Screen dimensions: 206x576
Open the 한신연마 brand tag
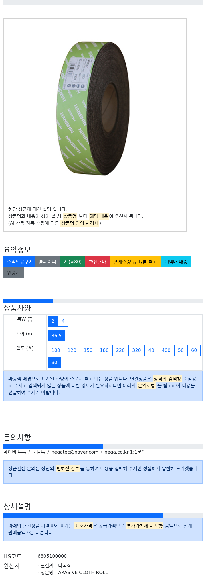[98, 262]
